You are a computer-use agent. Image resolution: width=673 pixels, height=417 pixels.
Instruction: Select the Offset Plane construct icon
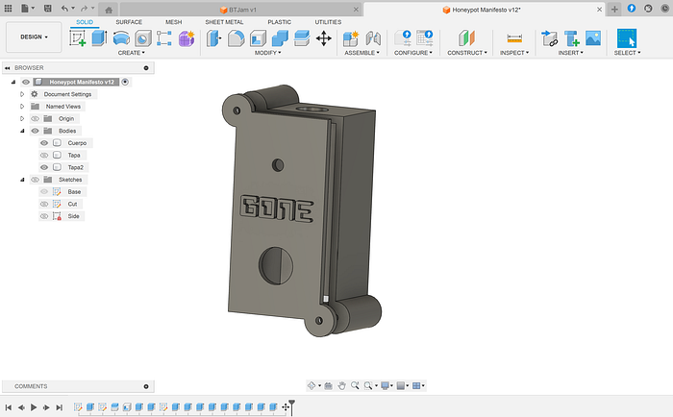[x=466, y=38]
